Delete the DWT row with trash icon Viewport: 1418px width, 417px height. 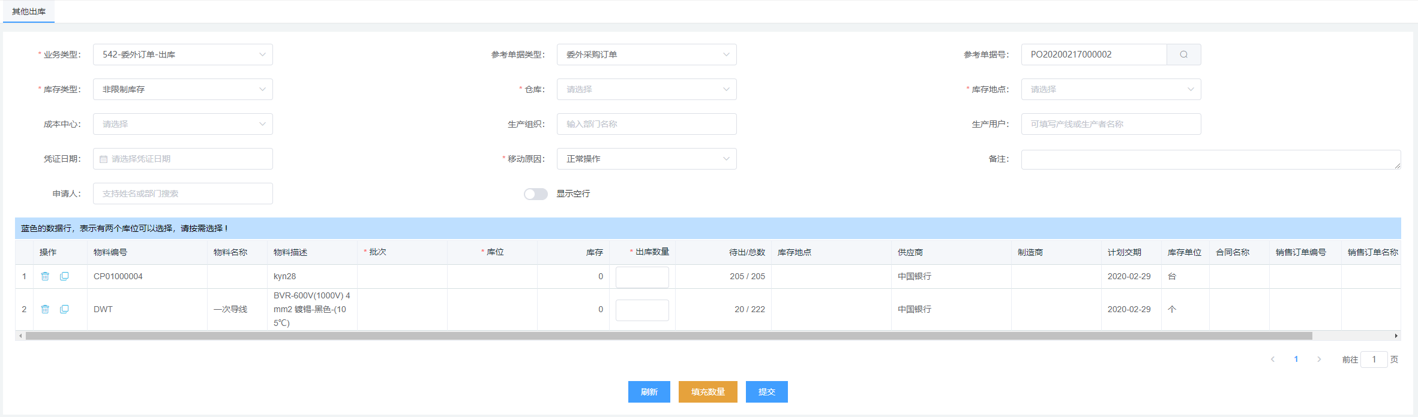[x=45, y=309]
